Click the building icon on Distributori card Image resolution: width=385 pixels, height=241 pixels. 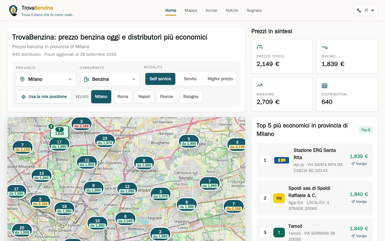325,85
